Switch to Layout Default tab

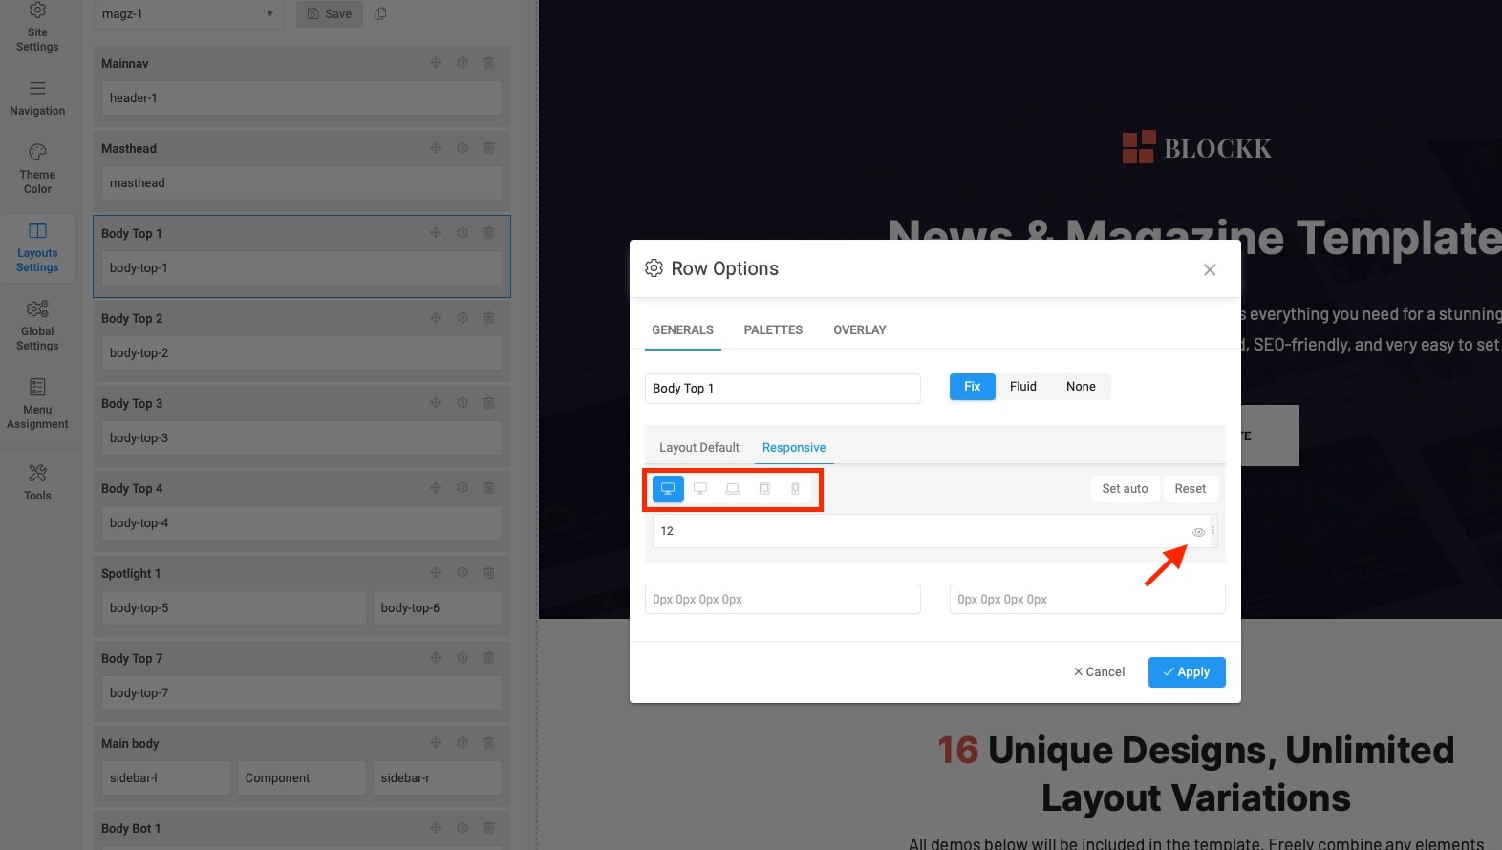click(x=699, y=448)
